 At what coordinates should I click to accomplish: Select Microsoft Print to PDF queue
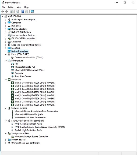25,67
